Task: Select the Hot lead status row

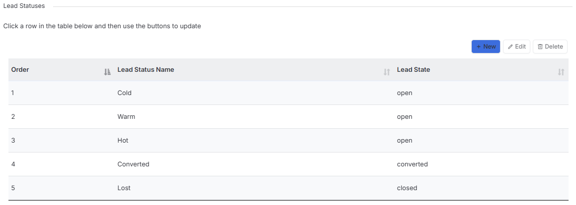Action: point(288,141)
